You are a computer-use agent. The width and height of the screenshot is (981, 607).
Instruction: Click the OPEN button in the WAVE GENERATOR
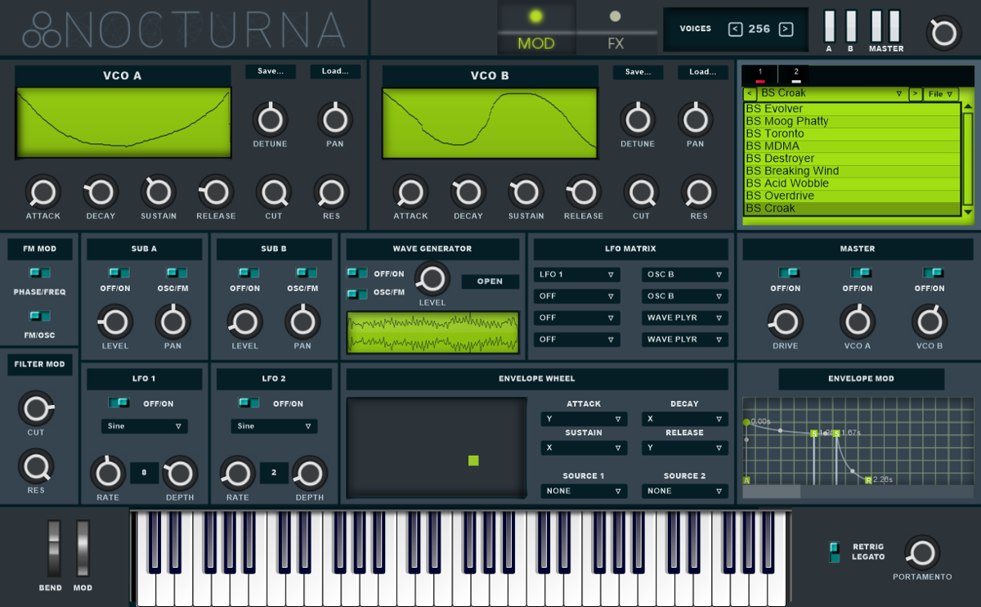coord(490,281)
